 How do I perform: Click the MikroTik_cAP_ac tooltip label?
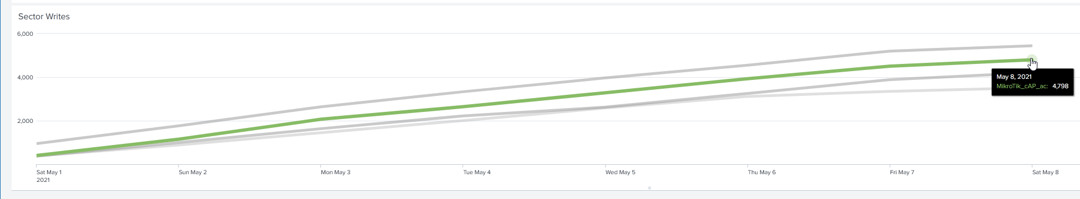click(x=1021, y=86)
